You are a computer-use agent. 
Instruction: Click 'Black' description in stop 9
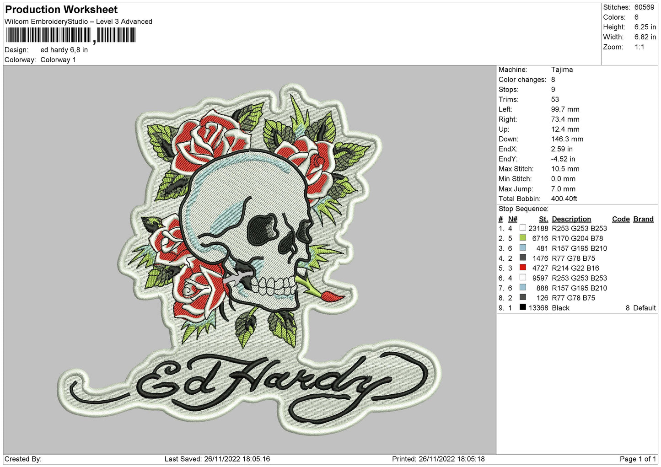point(560,308)
